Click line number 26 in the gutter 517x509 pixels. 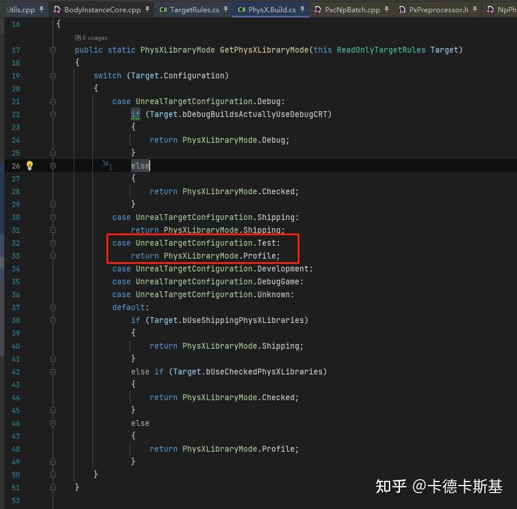tap(16, 166)
